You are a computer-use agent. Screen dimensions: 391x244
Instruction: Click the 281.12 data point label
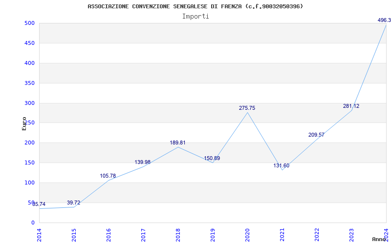351,106
